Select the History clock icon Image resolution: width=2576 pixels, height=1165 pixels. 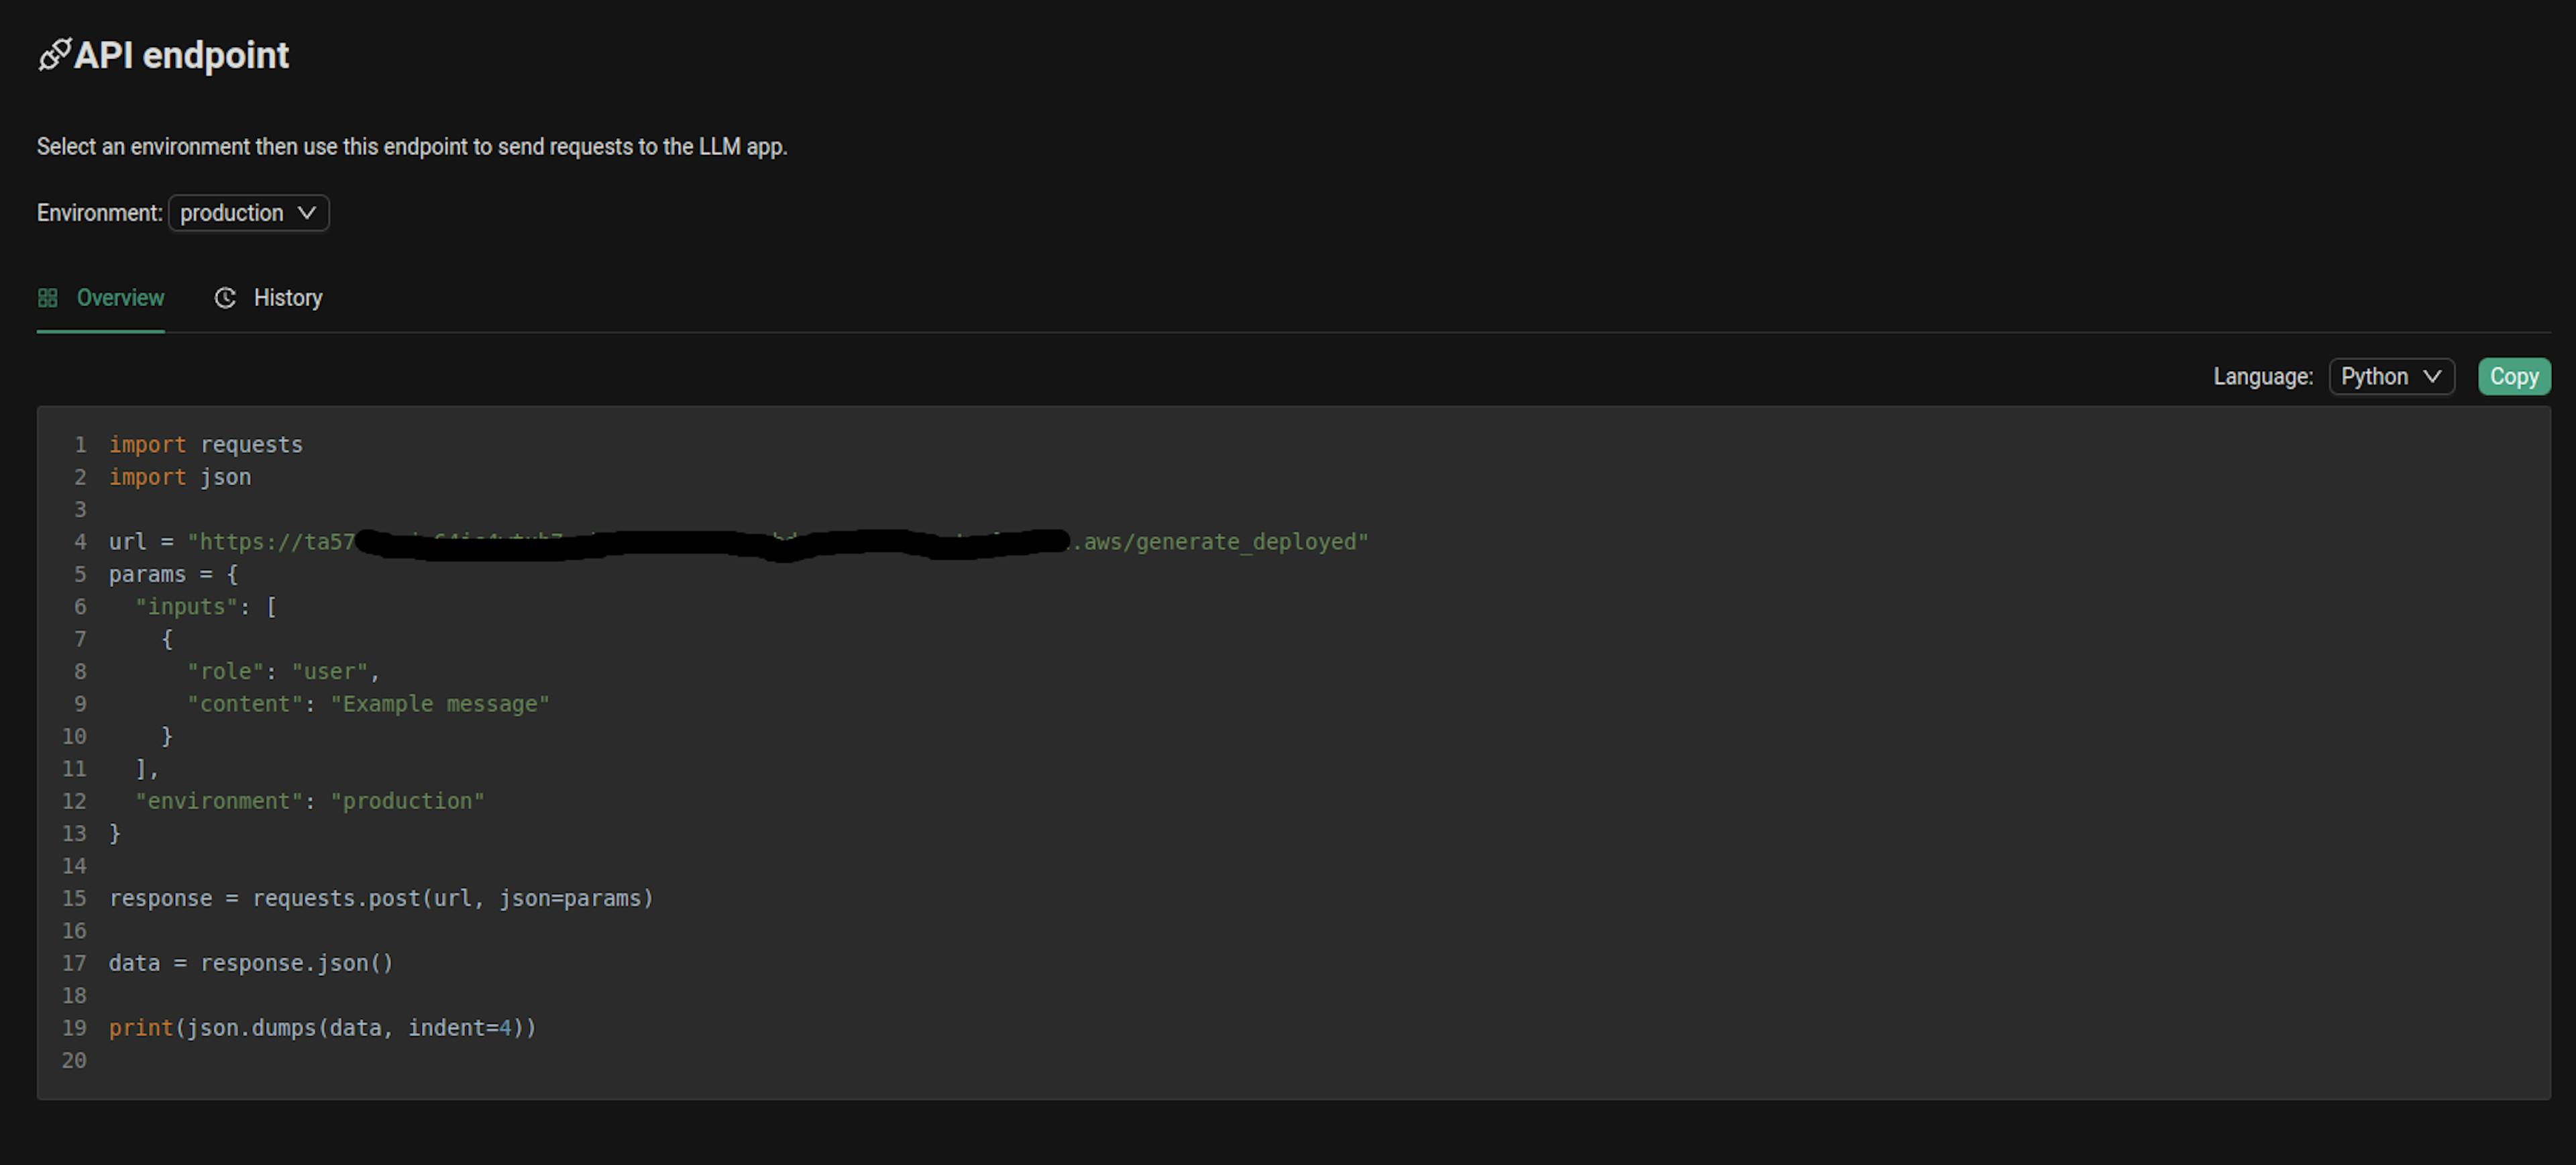click(x=225, y=297)
